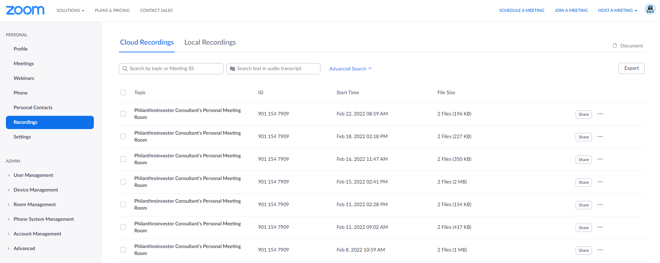The width and height of the screenshot is (660, 263).
Task: Toggle the select-all recordings checkbox
Action: click(123, 92)
